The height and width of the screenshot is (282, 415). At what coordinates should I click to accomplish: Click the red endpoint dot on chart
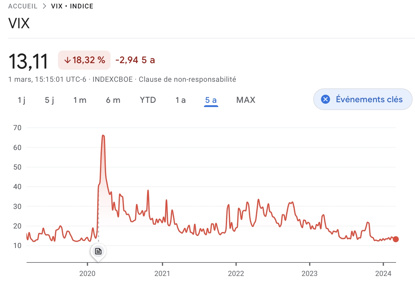pos(396,239)
